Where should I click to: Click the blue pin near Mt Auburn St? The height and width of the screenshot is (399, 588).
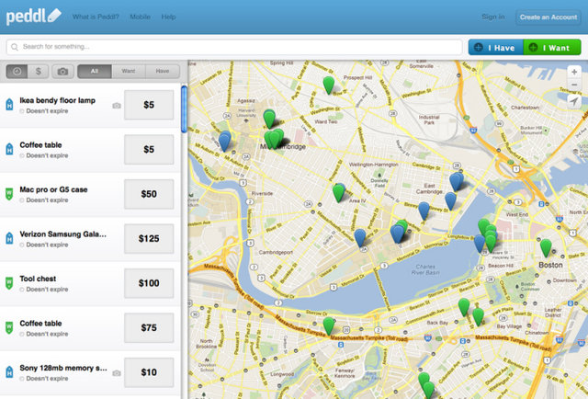(224, 141)
